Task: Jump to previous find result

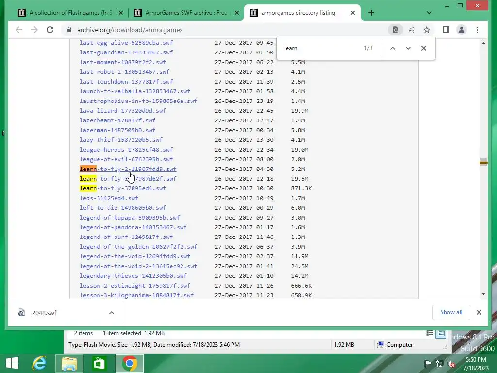Action: (392, 48)
